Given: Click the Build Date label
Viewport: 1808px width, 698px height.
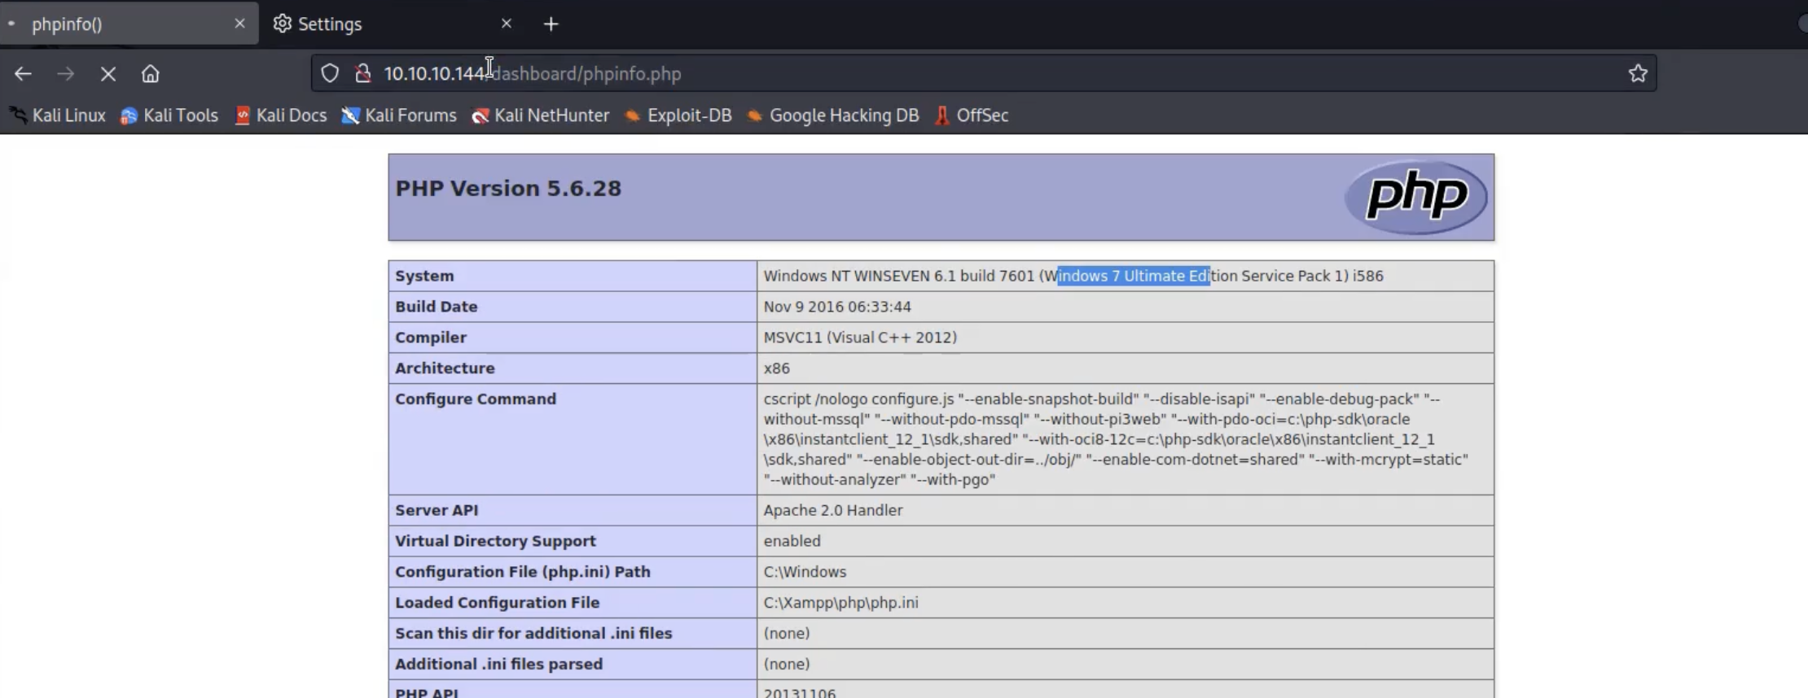Looking at the screenshot, I should coord(437,307).
